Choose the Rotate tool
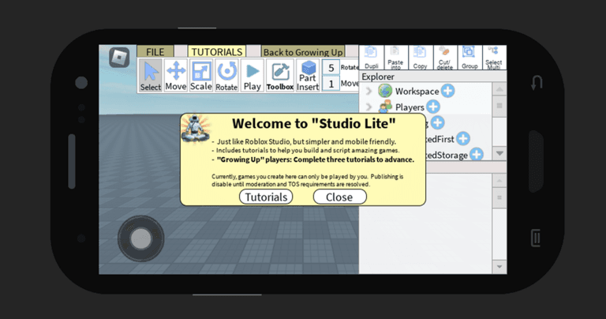 [226, 75]
